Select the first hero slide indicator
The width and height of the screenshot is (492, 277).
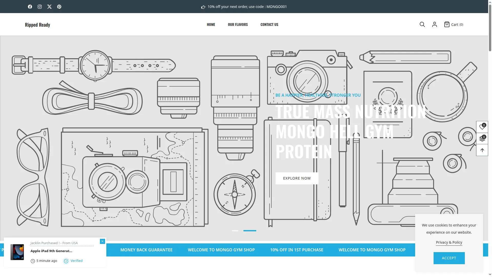[235, 231]
